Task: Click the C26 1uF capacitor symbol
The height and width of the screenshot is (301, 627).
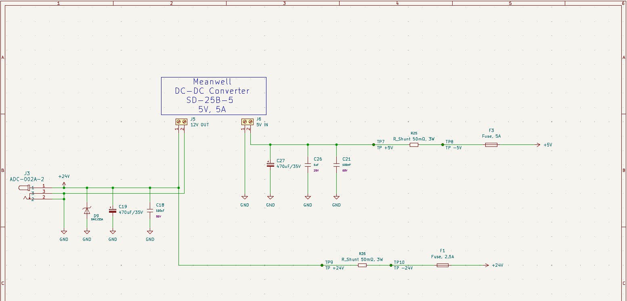Action: click(x=308, y=165)
